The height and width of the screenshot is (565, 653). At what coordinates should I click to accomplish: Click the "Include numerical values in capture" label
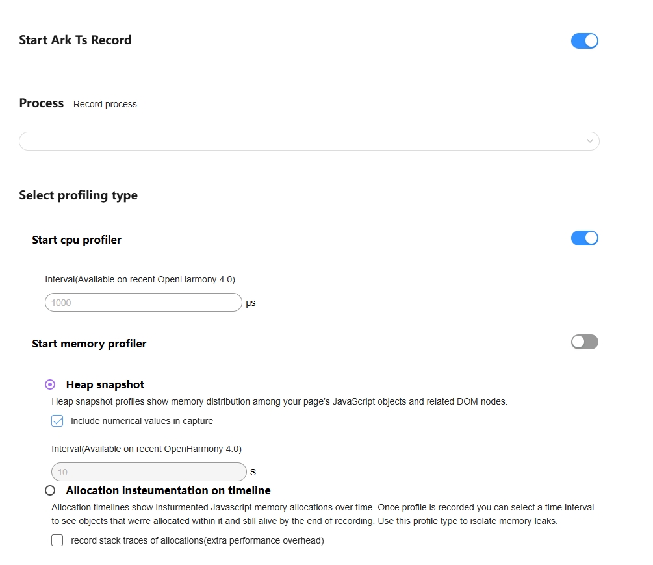[142, 421]
